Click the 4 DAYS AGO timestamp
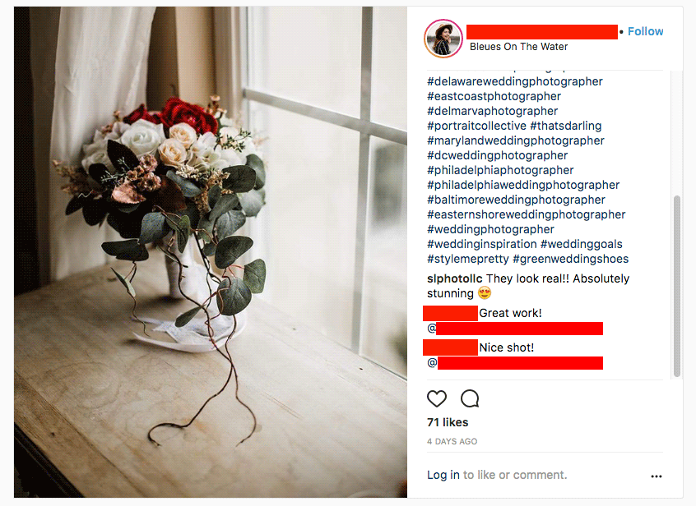The width and height of the screenshot is (696, 506). [x=452, y=441]
